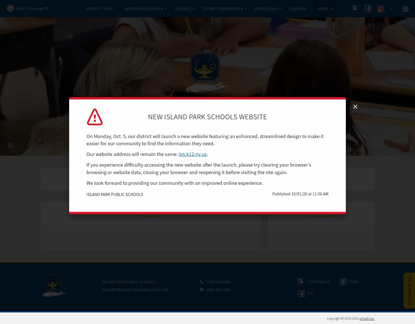Click the Tech Support icon in footer
Viewport: 415px width, 324px height.
coord(301,282)
